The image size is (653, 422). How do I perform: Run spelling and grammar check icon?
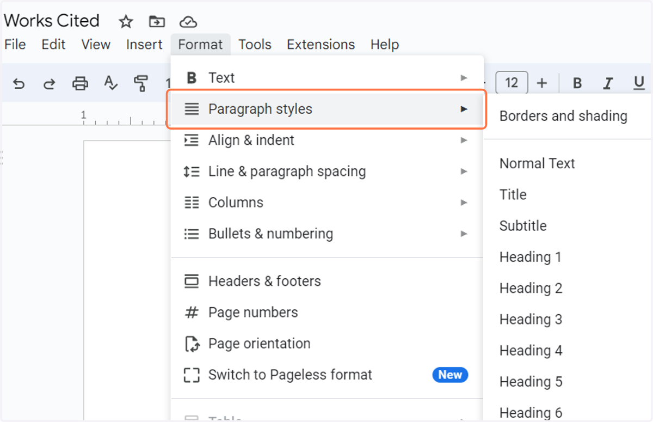click(x=110, y=83)
